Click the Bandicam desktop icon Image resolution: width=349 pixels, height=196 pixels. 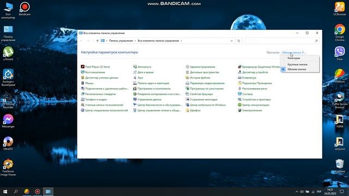pyautogui.click(x=25, y=9)
